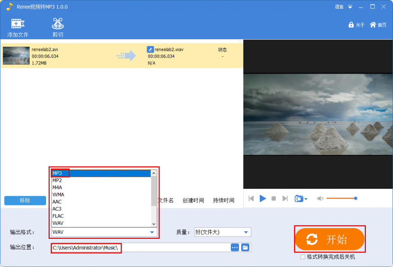The width and height of the screenshot is (393, 267).
Task: Sort by File Name (文件名) header
Action: pos(166,200)
